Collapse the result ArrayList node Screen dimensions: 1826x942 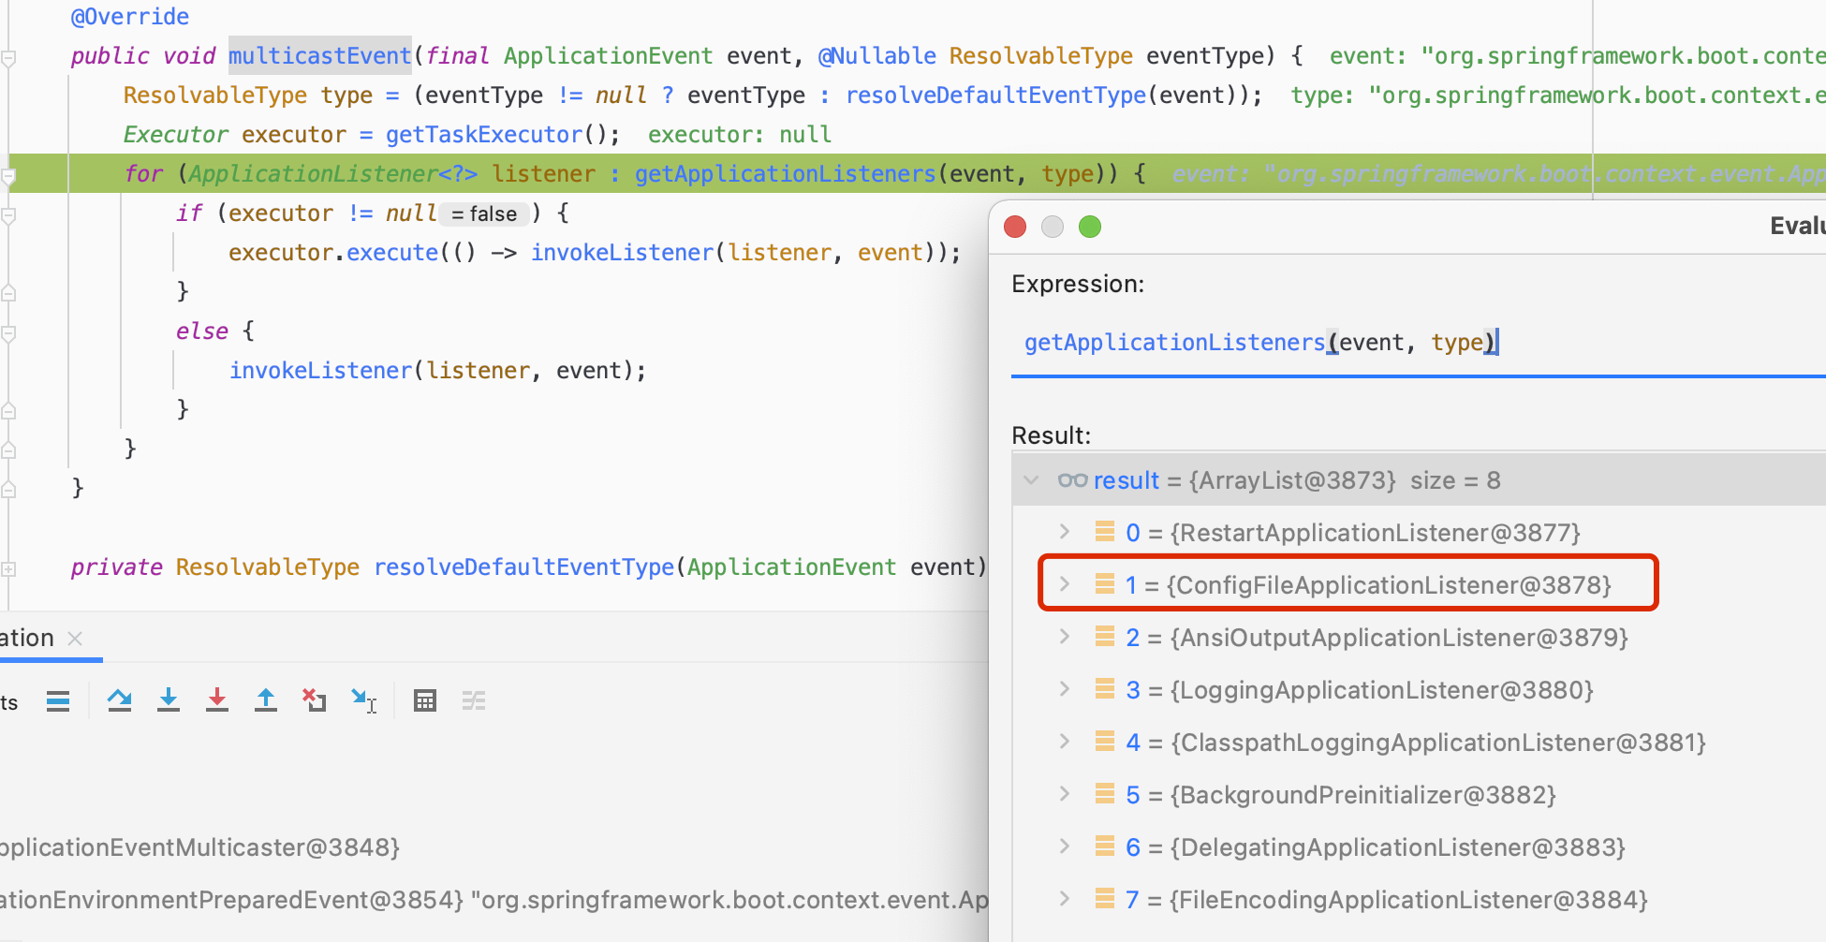pyautogui.click(x=1031, y=480)
